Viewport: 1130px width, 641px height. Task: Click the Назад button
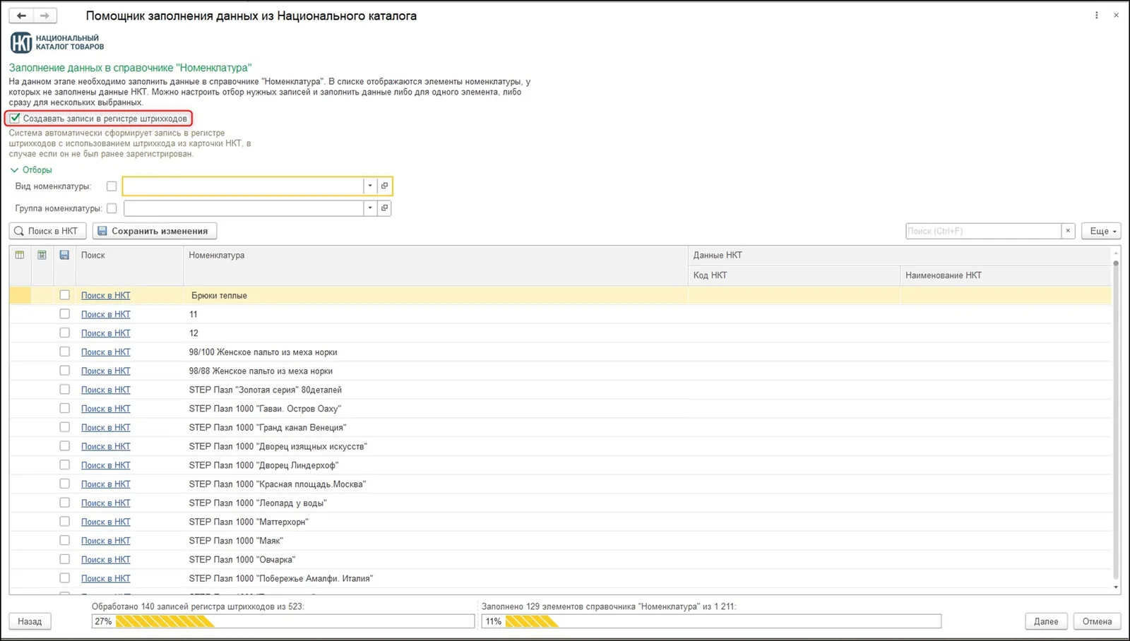tap(30, 621)
